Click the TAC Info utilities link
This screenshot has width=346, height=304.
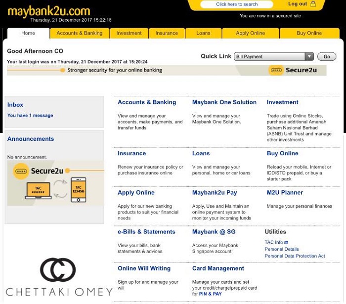tap(274, 242)
